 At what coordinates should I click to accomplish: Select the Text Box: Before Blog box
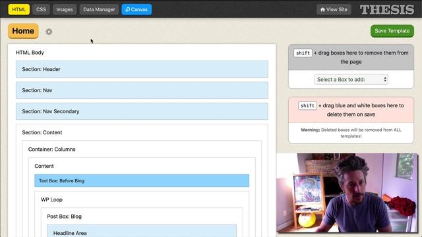click(142, 180)
